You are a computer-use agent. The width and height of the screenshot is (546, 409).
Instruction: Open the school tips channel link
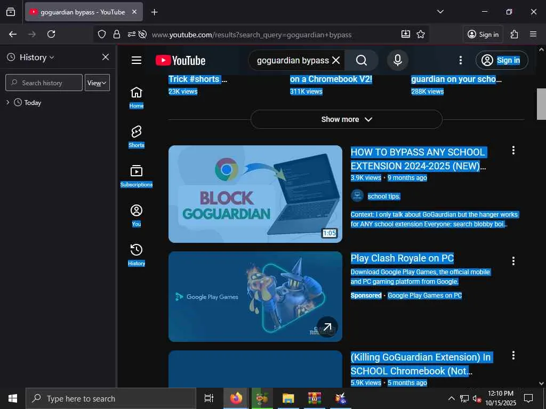(384, 197)
